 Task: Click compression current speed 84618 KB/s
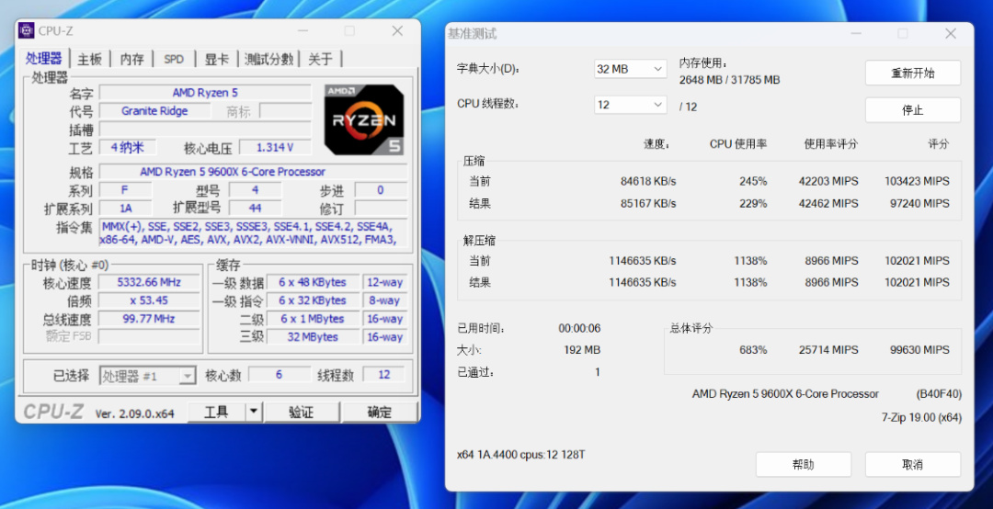[x=648, y=181]
